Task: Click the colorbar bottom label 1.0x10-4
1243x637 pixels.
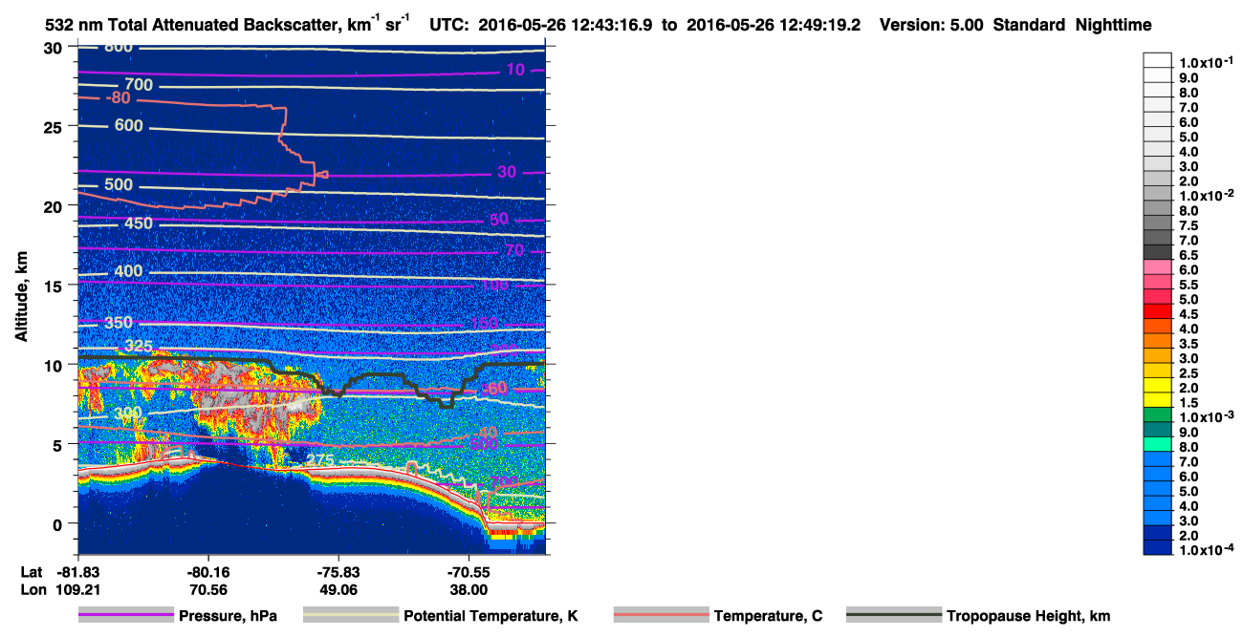Action: 1205,549
